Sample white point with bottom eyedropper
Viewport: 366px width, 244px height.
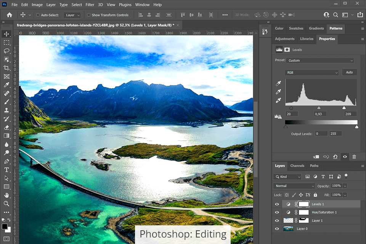[278, 100]
